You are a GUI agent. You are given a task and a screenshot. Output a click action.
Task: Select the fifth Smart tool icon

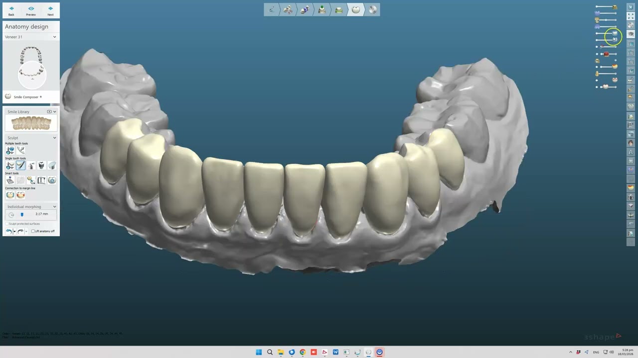pos(52,180)
